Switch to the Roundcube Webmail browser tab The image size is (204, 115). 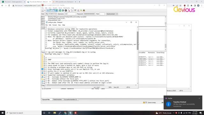[39, 2]
